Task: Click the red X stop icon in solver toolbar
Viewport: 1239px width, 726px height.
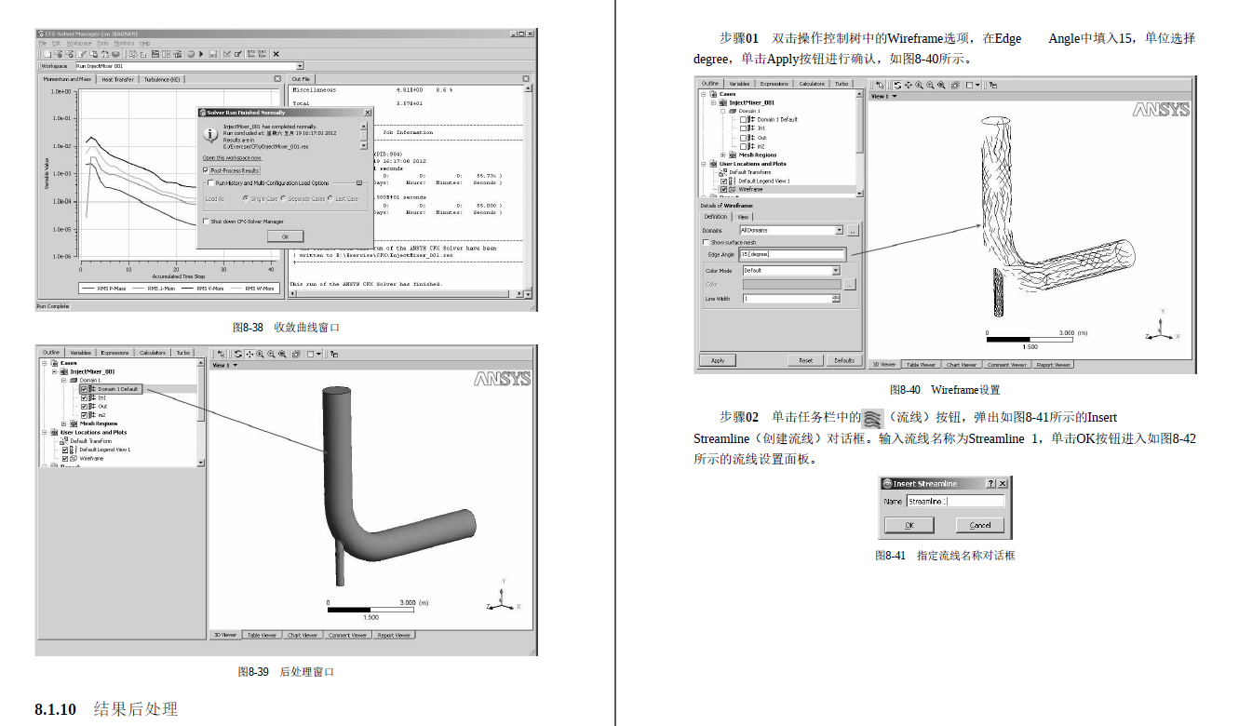Action: click(x=276, y=54)
